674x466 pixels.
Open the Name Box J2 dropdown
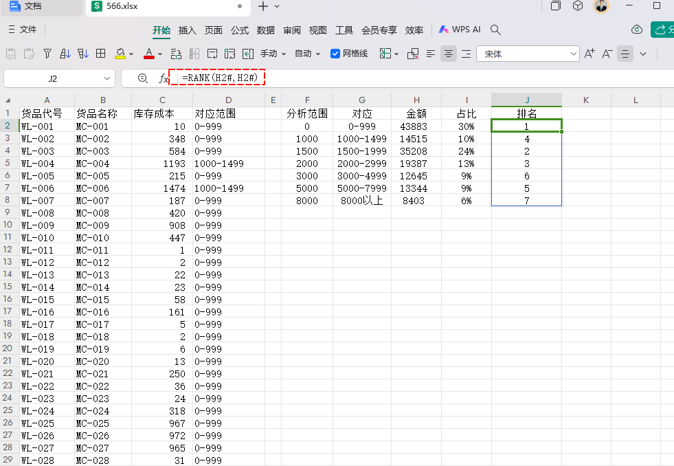[x=107, y=78]
